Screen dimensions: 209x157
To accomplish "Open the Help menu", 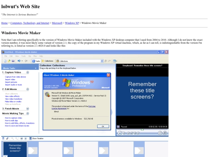I will point(41,56).
